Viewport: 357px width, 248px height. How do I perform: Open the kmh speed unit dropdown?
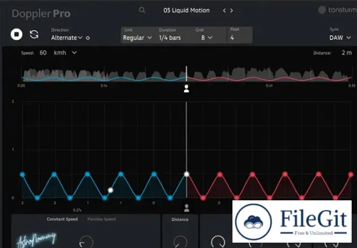pyautogui.click(x=65, y=52)
